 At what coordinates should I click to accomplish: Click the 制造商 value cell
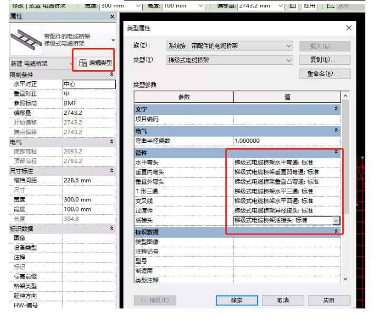[x=287, y=270]
